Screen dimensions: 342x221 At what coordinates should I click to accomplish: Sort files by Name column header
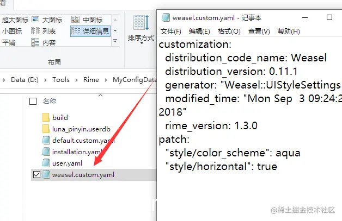(50, 101)
